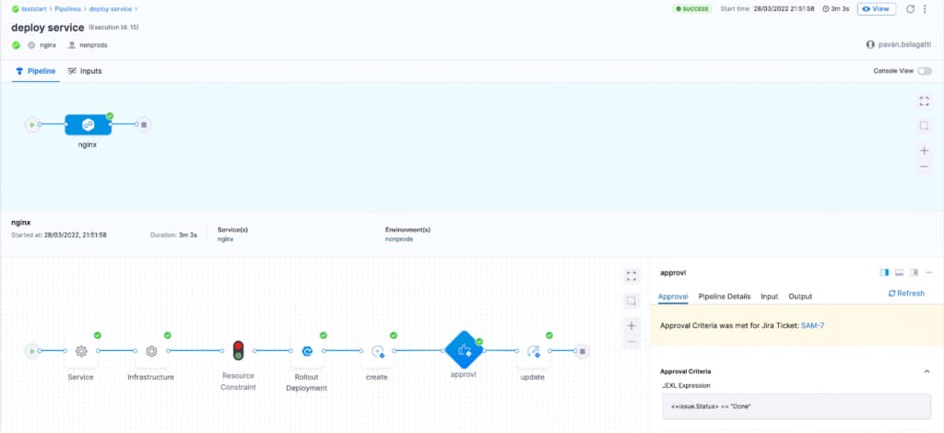Screen dimensions: 944x433
Task: Zoom in on the stage canvas
Action: coord(924,150)
